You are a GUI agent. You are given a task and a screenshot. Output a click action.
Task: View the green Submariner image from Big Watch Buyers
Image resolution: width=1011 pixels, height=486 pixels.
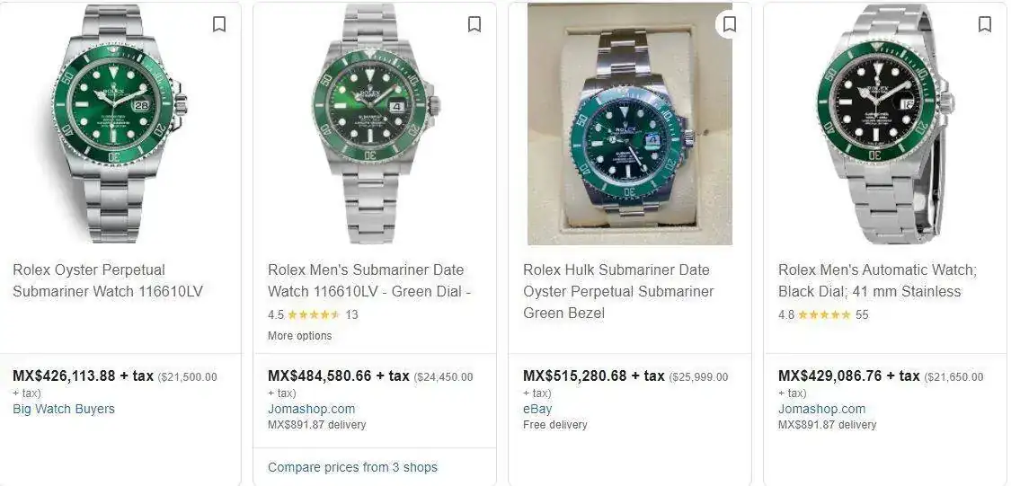click(x=120, y=124)
